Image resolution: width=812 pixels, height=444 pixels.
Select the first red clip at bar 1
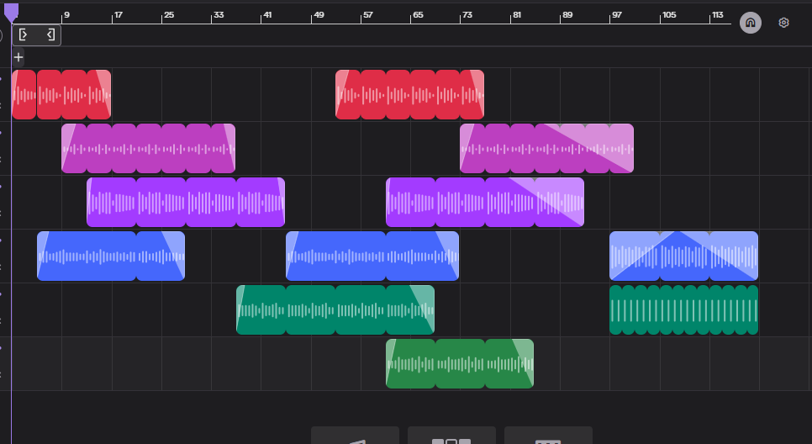(x=61, y=95)
